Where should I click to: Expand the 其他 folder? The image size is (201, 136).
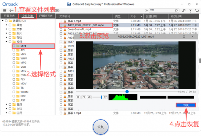(x=6, y=25)
